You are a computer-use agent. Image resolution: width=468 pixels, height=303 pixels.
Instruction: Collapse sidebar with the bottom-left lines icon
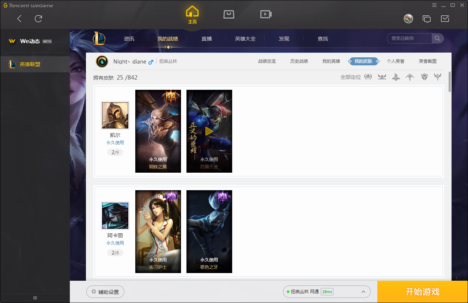coord(35,298)
